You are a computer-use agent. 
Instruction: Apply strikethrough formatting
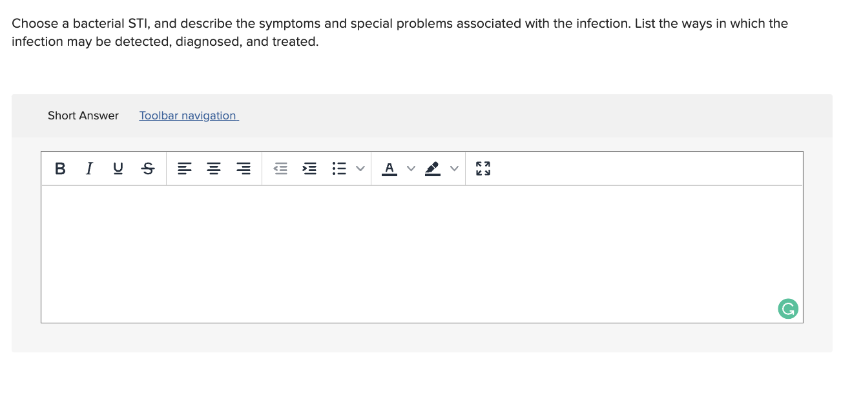click(x=147, y=168)
